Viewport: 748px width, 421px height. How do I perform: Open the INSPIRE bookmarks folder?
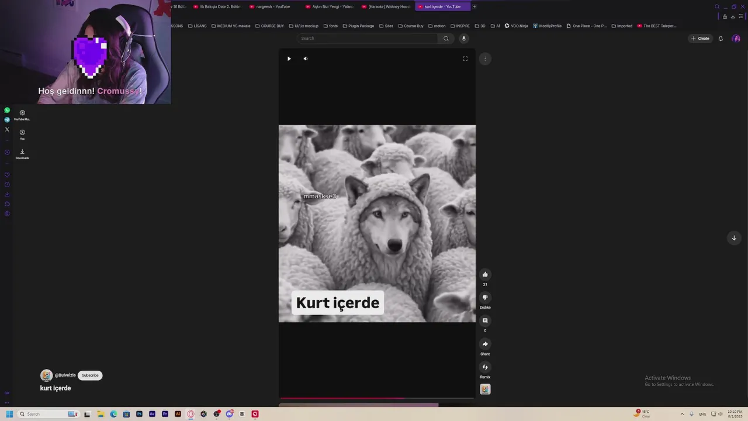coord(460,26)
